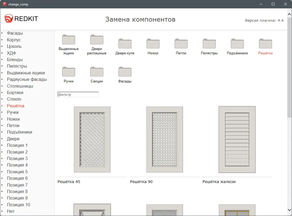Select Фасады in the left sidebar
The height and width of the screenshot is (216, 292).
click(x=15, y=33)
